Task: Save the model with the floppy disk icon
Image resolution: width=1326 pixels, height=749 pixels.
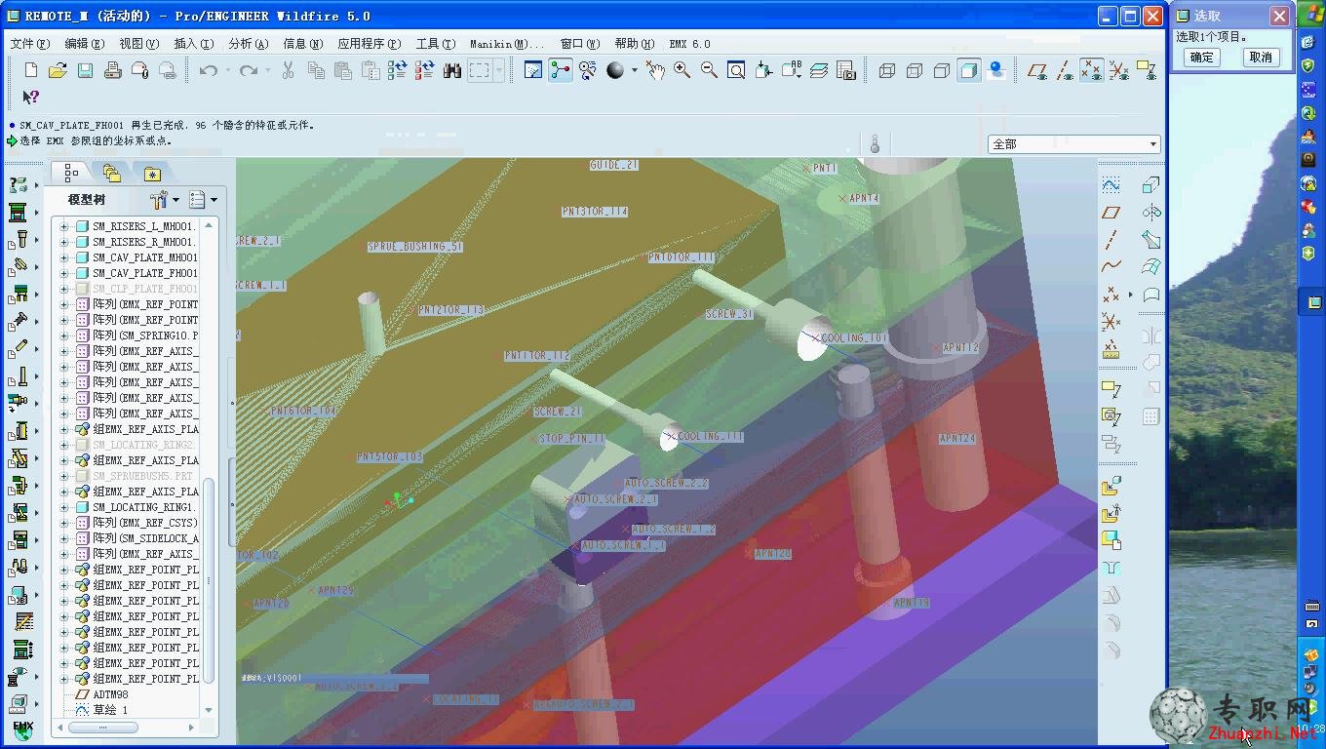Action: pos(85,70)
